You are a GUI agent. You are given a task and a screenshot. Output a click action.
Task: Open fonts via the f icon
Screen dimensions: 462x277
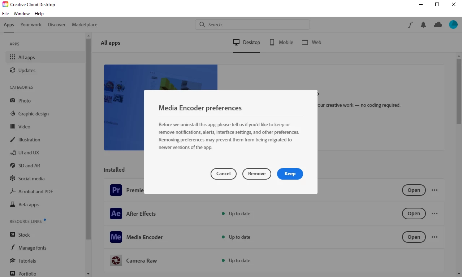point(410,25)
